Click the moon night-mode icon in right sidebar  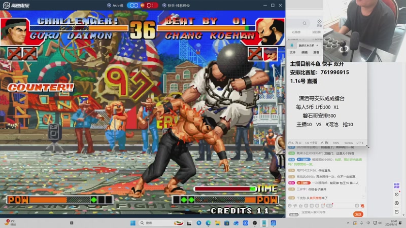coord(396,194)
